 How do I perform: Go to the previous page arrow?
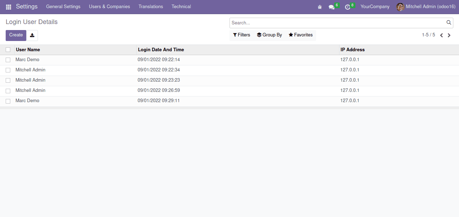(x=441, y=35)
